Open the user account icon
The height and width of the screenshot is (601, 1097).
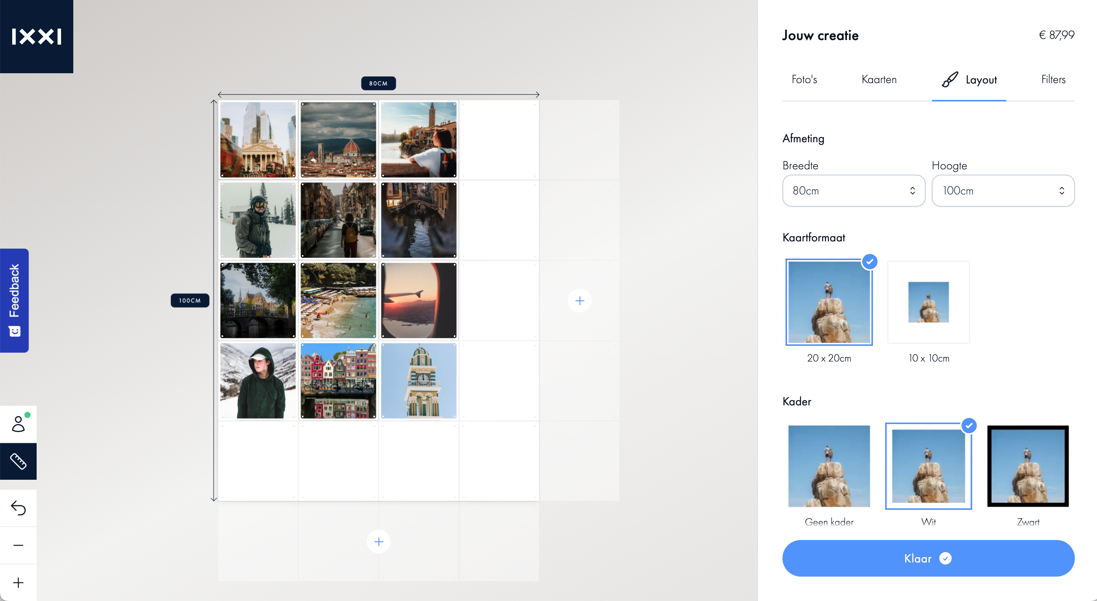[x=18, y=424]
